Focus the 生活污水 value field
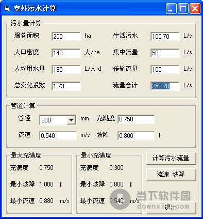Image resolution: width=203 pixels, height=219 pixels. (x=165, y=37)
